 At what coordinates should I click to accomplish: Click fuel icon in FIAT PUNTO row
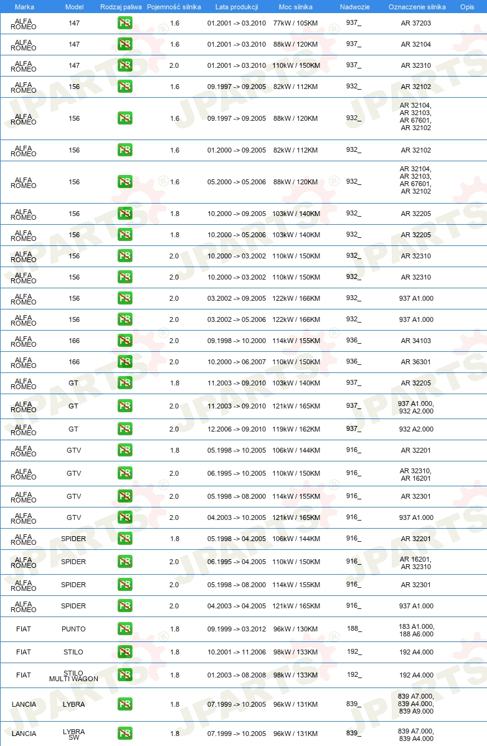click(x=125, y=629)
